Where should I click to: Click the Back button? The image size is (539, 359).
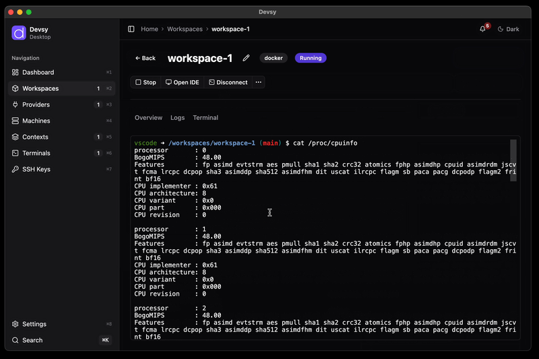146,58
